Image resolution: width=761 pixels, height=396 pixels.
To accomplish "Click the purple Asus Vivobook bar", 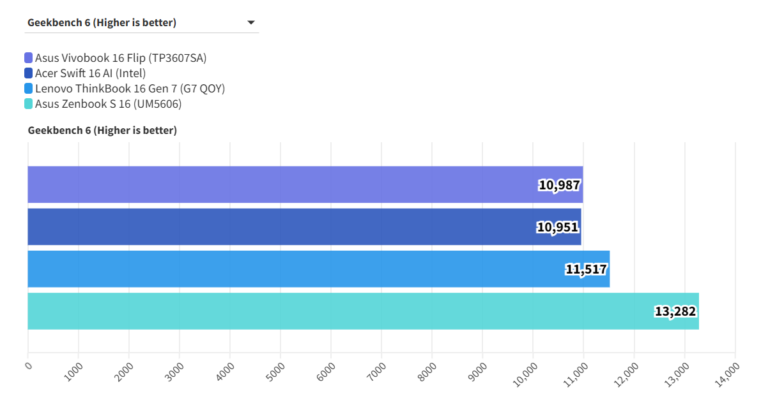I will 281,185.
